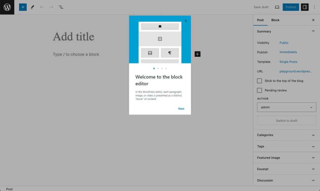Click the bookmark icon in the illustration
This screenshot has width=320, height=191.
coord(160,27)
